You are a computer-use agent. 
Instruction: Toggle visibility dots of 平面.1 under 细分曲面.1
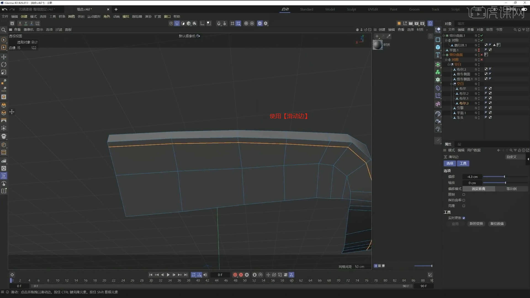click(x=479, y=50)
